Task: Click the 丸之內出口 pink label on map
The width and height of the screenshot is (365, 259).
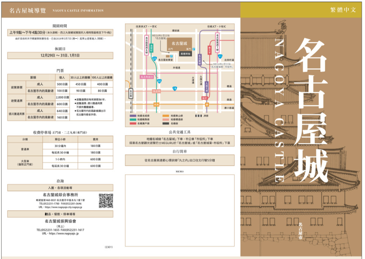Action: tap(147, 77)
